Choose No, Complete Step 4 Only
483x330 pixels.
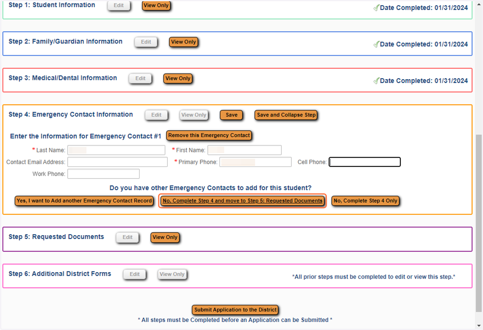365,201
